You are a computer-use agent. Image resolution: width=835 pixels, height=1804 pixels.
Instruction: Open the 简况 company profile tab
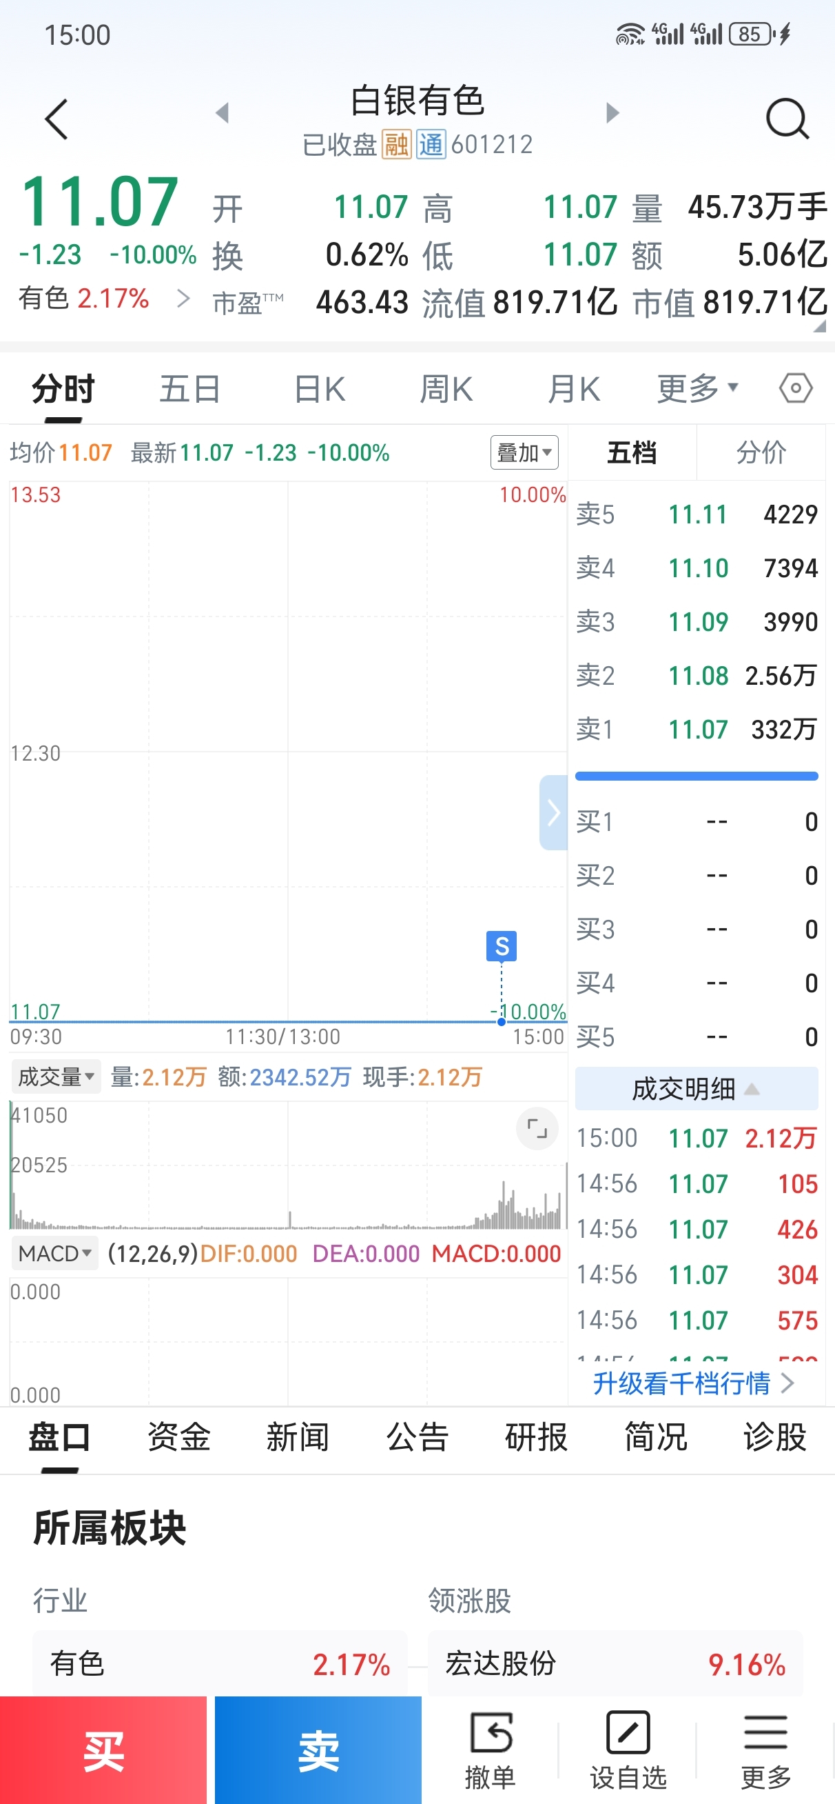tap(657, 1438)
